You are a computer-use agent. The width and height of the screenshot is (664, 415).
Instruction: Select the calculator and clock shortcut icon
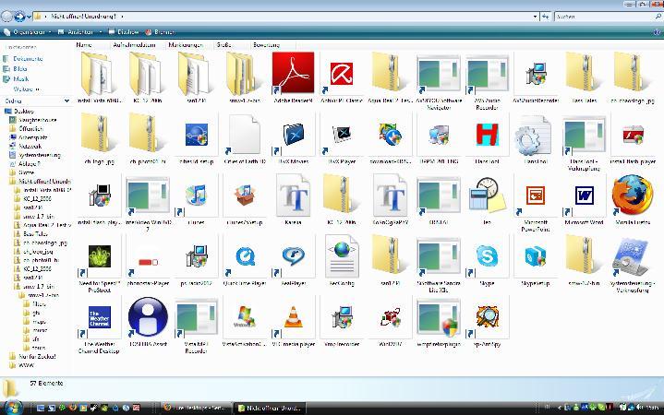pos(487,196)
